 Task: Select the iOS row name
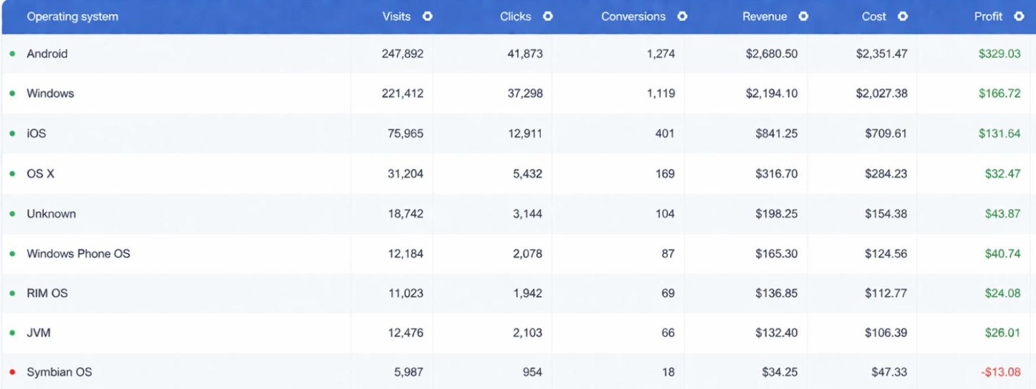[x=36, y=134]
